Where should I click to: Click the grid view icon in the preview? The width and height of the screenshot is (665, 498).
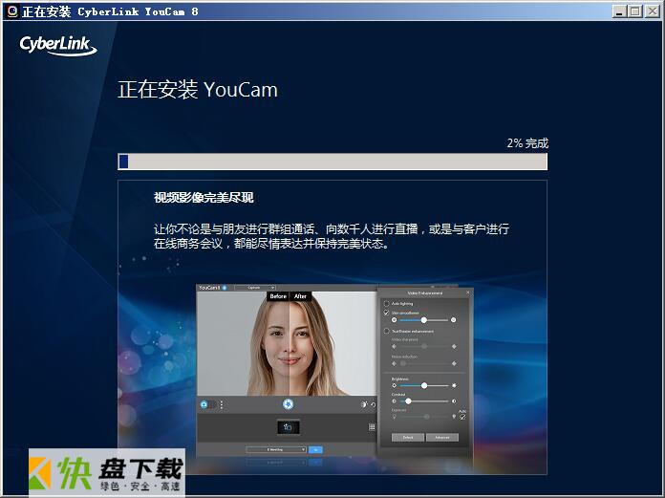372,427
